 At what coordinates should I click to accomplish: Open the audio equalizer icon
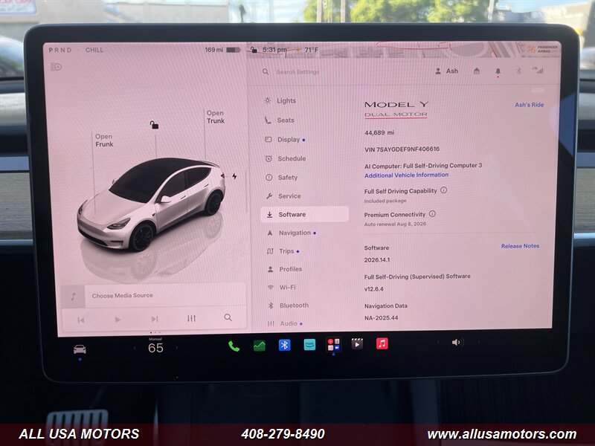pos(191,318)
